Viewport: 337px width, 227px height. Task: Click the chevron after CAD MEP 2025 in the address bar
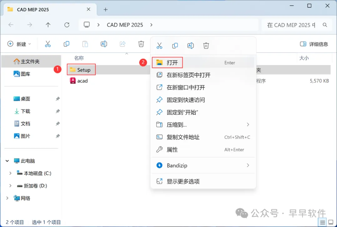[151, 25]
